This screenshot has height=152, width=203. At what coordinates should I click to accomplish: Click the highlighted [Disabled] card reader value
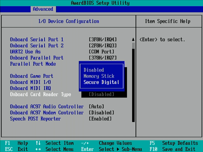point(101,94)
